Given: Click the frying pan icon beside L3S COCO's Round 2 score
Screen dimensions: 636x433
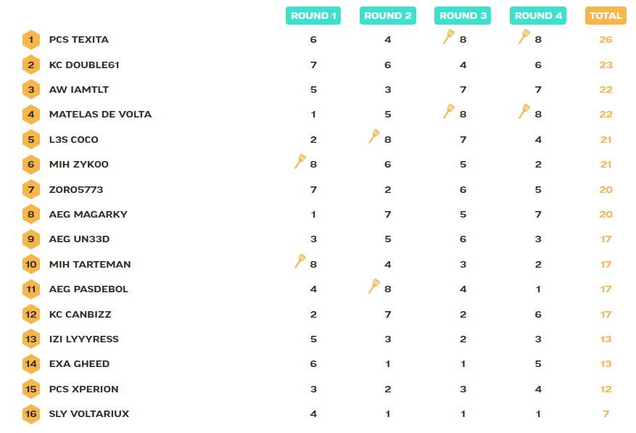Looking at the screenshot, I should [x=374, y=136].
